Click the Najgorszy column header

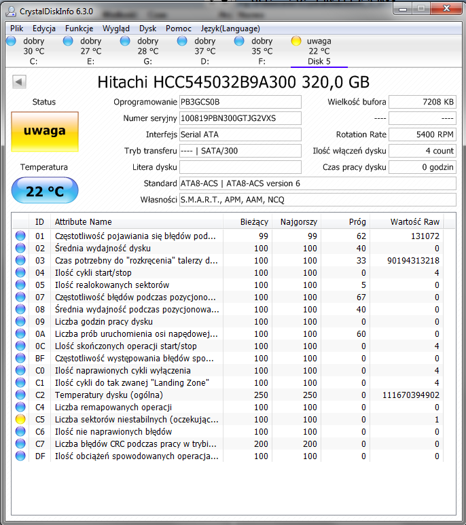coord(296,221)
